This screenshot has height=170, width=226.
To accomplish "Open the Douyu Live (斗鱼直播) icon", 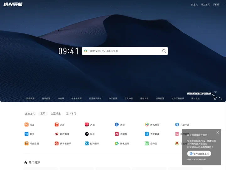I will (26, 144).
